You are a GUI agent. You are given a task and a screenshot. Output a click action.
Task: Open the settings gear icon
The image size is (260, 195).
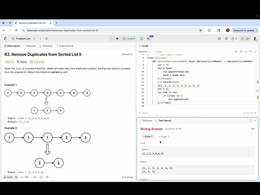(x=226, y=39)
